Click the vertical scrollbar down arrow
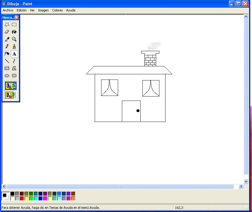Image resolution: width=252 pixels, height=212 pixels. (246, 181)
